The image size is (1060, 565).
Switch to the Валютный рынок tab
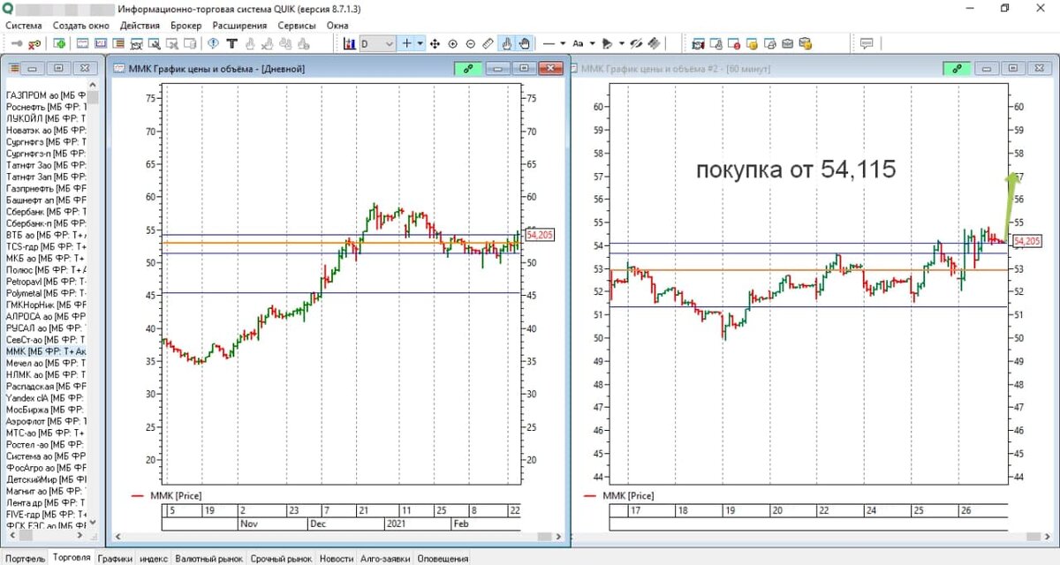coord(208,558)
